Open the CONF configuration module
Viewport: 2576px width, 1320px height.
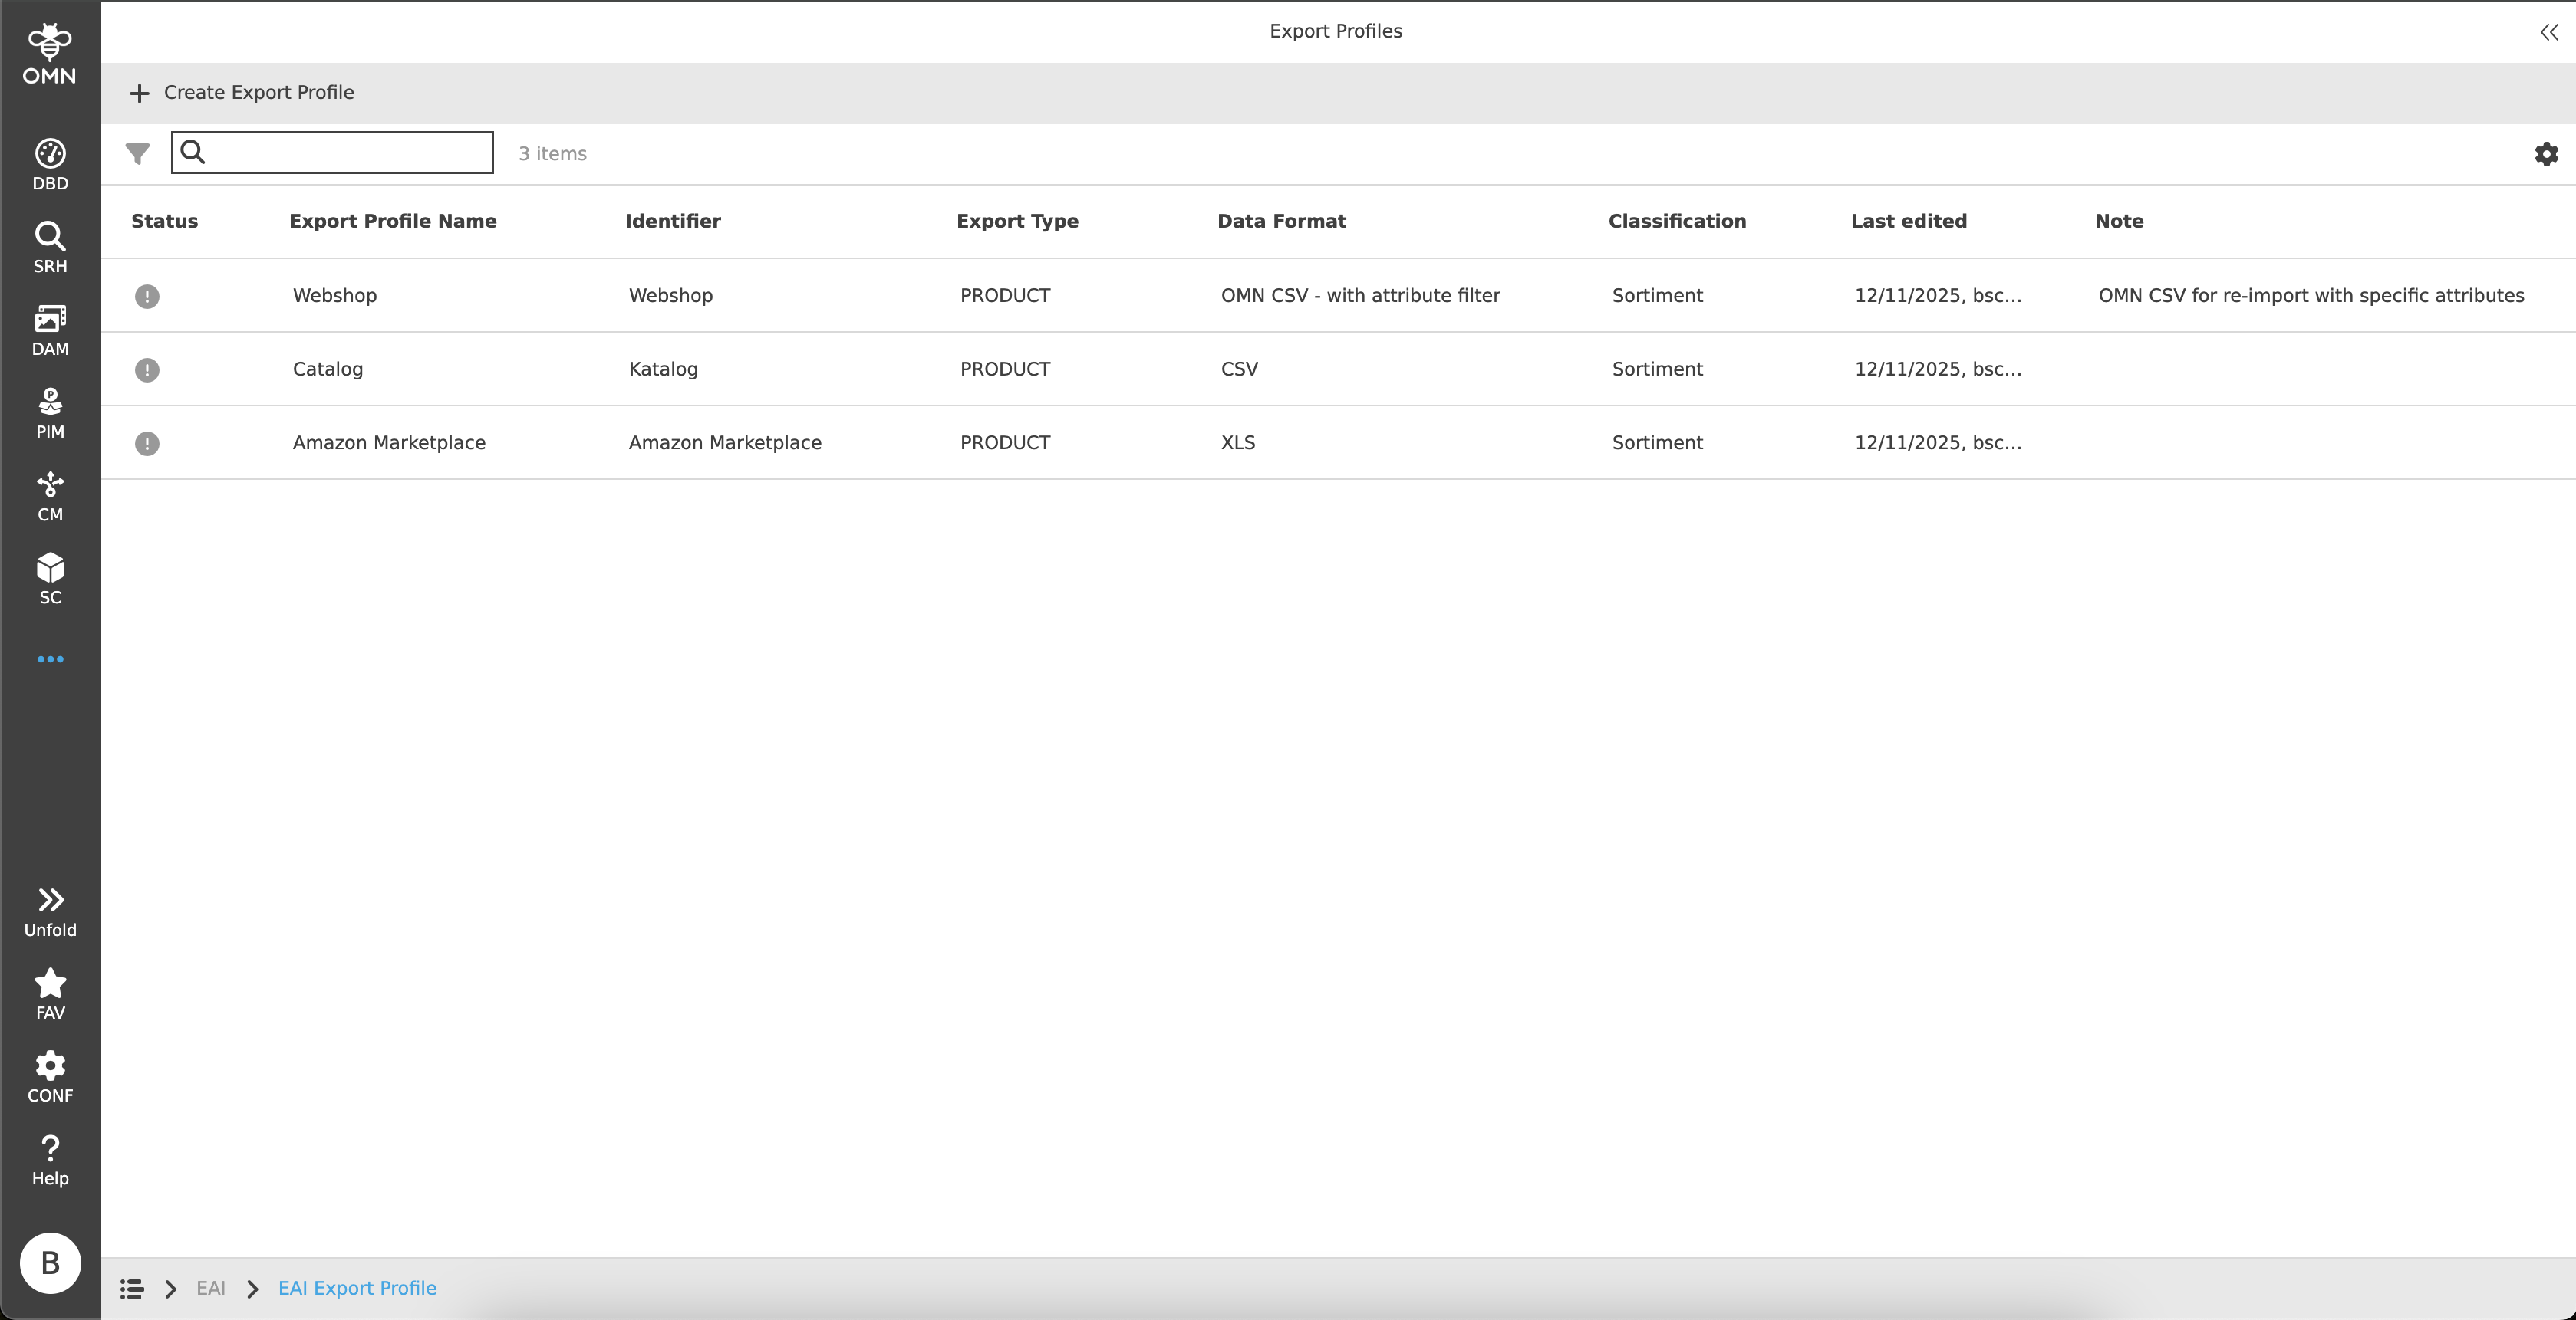[x=49, y=1075]
